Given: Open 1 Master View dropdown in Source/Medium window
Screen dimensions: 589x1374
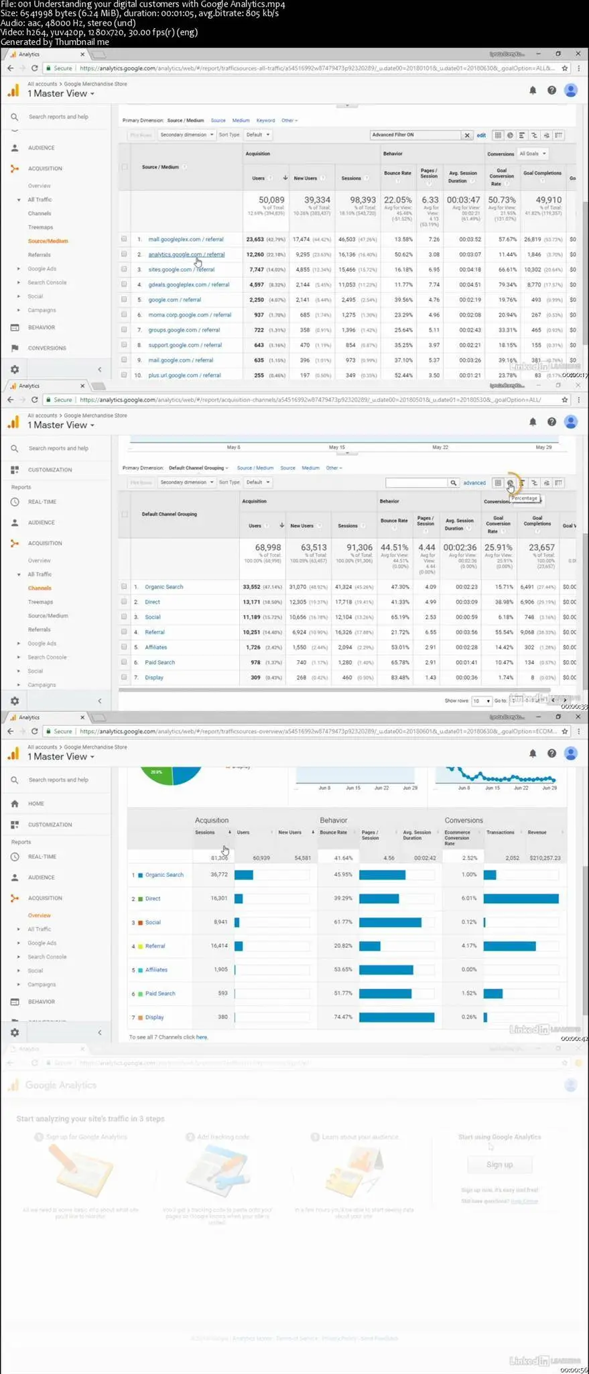Looking at the screenshot, I should [x=61, y=94].
